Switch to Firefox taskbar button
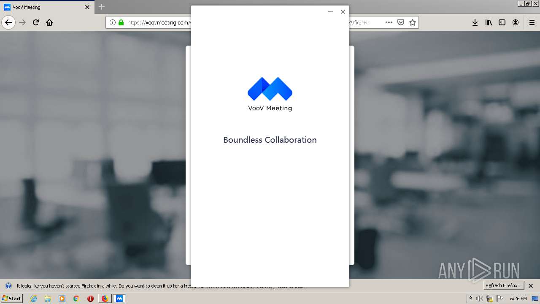The height and width of the screenshot is (304, 540). [x=105, y=299]
